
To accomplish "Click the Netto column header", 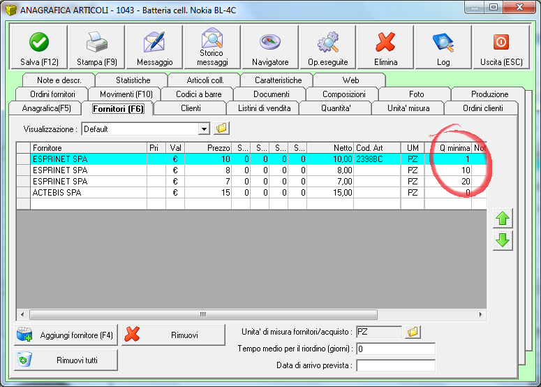I will 330,148.
